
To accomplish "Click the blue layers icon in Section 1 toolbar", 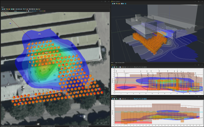I will 113,67.
